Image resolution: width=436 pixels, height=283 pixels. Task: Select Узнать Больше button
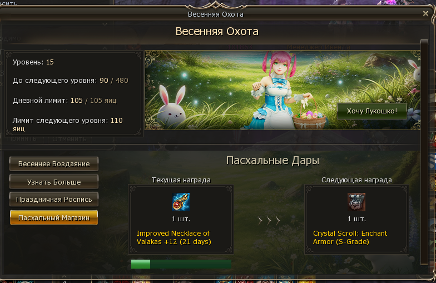click(54, 182)
